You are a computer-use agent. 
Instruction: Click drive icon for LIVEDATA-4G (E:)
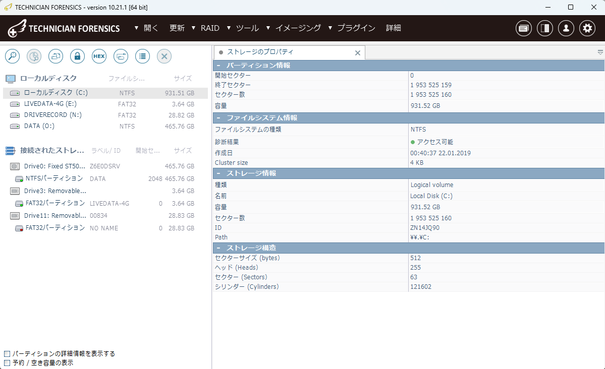pyautogui.click(x=15, y=104)
